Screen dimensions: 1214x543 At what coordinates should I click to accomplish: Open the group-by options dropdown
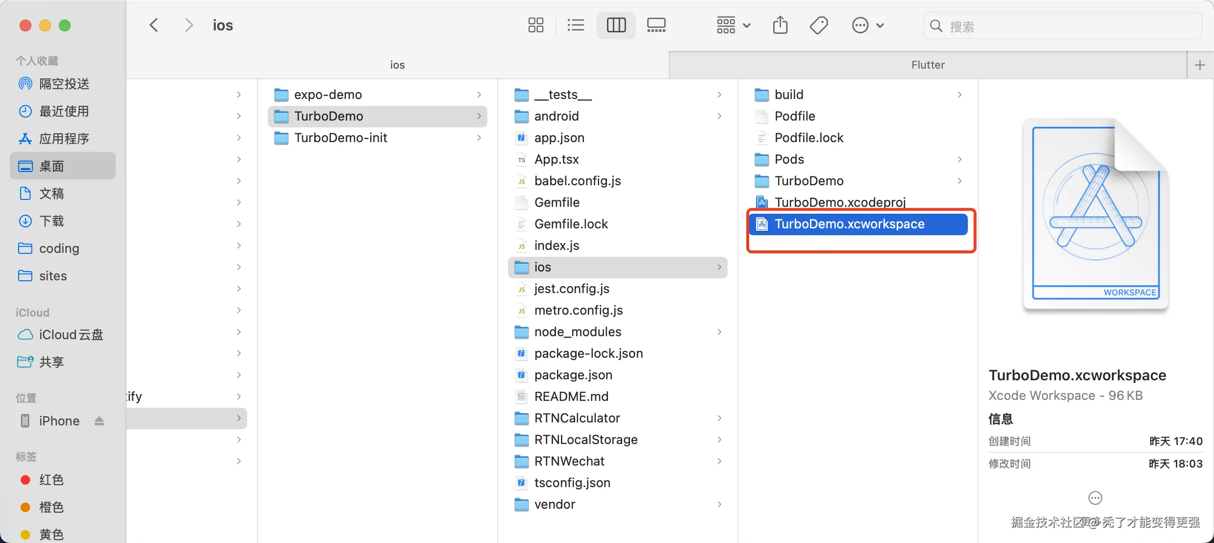(x=733, y=25)
